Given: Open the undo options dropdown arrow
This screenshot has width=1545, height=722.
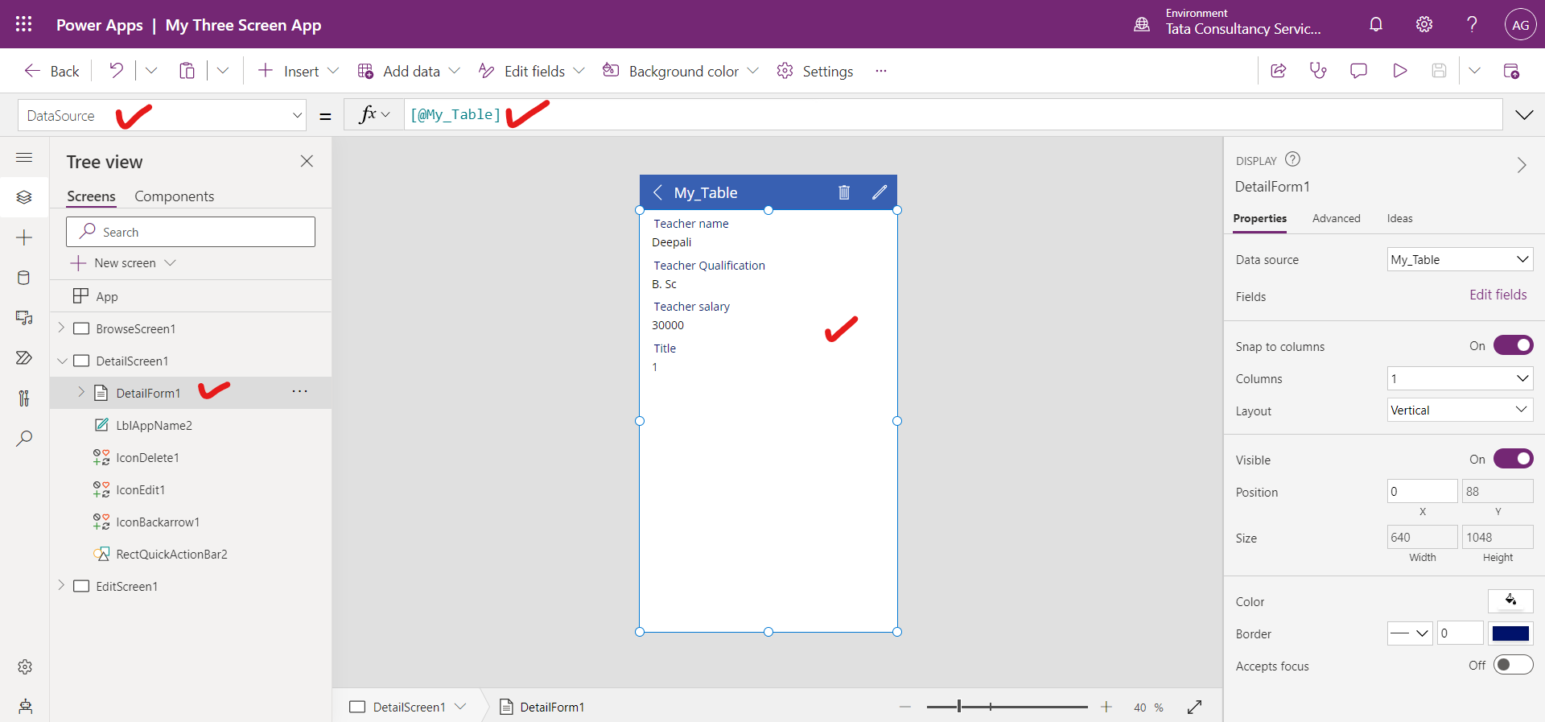Looking at the screenshot, I should (150, 71).
